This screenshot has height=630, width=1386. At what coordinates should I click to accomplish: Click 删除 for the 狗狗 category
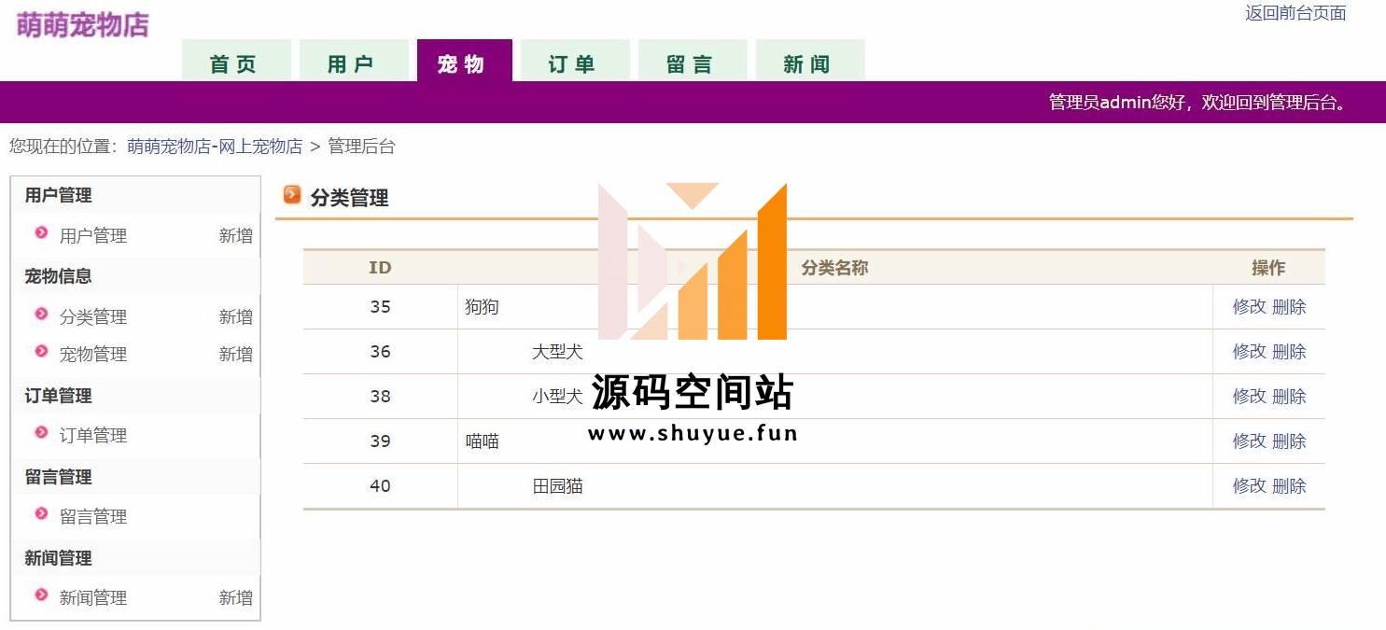tap(1289, 307)
